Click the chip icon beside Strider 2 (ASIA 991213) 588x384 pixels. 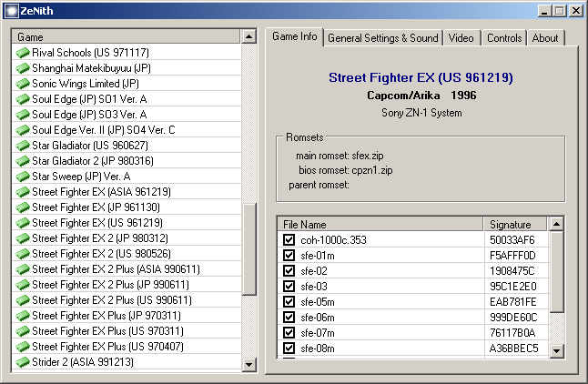click(x=23, y=362)
